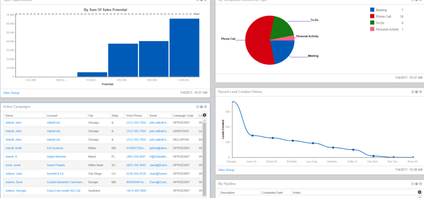Image resolution: width=424 pixels, height=198 pixels.
Task: Sort by the Account column header
Action: click(66, 115)
